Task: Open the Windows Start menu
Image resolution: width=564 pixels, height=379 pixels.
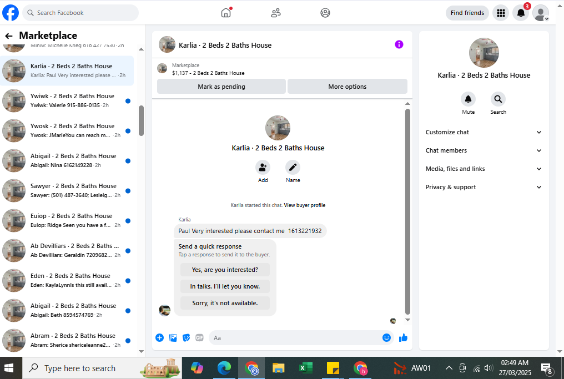Action: click(x=9, y=368)
